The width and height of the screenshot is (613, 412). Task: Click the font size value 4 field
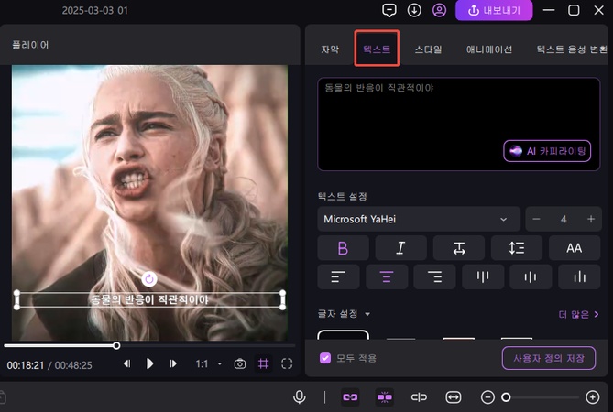(564, 219)
